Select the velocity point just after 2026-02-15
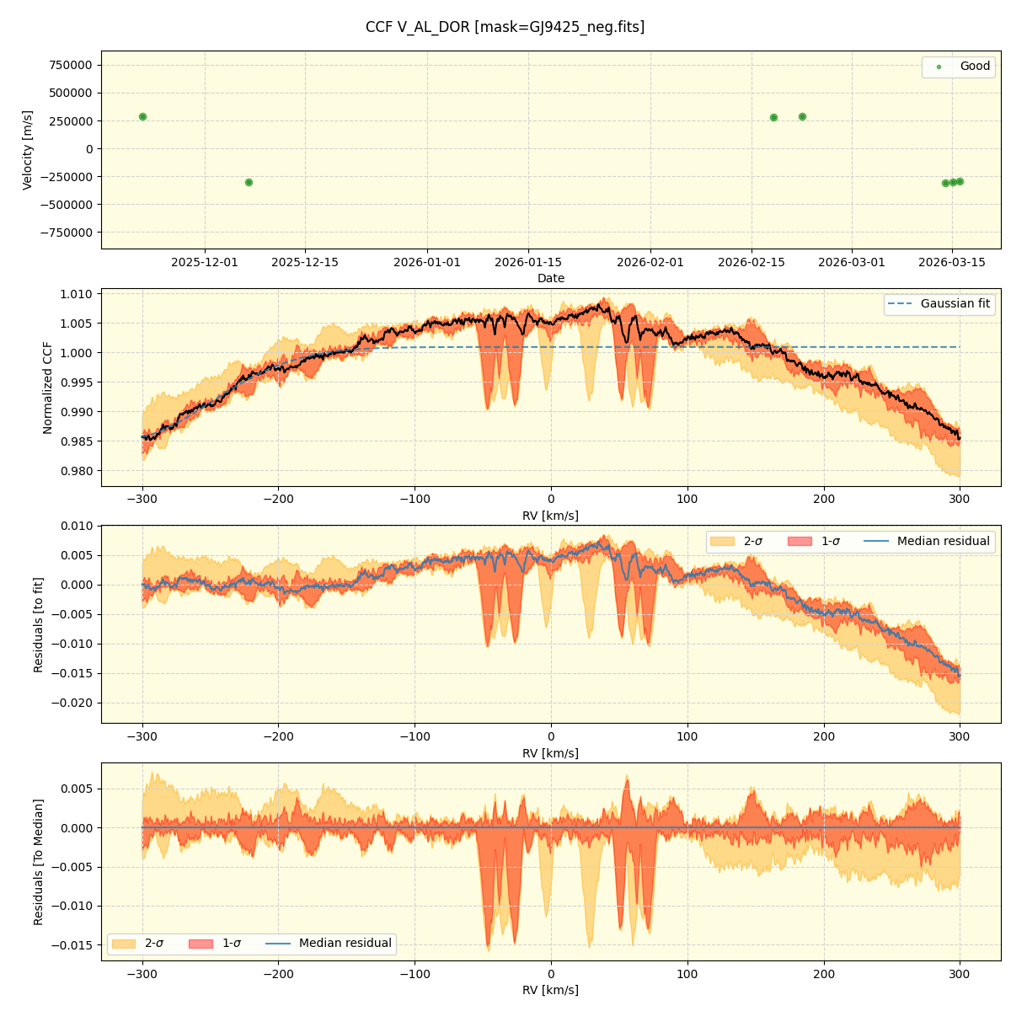 click(773, 117)
